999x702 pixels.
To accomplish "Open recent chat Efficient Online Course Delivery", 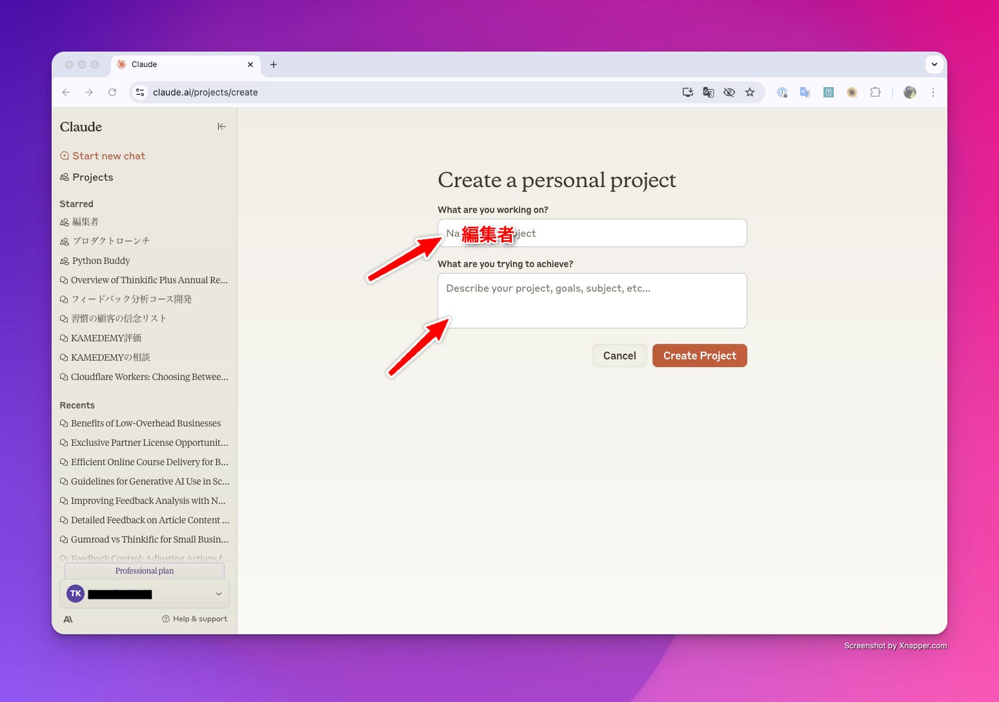I will click(x=144, y=462).
